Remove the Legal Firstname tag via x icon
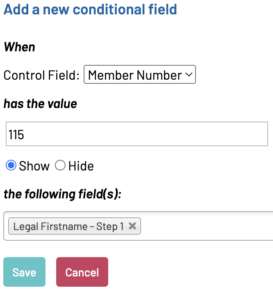This screenshot has height=290, width=273. point(132,226)
